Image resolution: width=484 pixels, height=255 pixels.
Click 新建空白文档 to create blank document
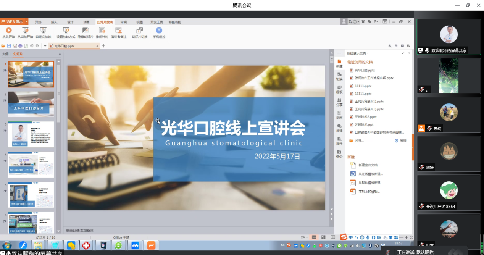(x=368, y=165)
